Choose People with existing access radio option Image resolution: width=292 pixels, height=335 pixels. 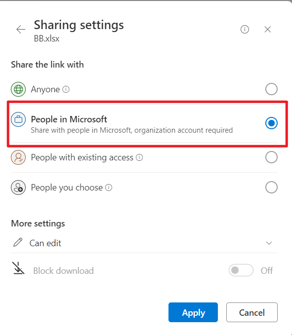271,157
